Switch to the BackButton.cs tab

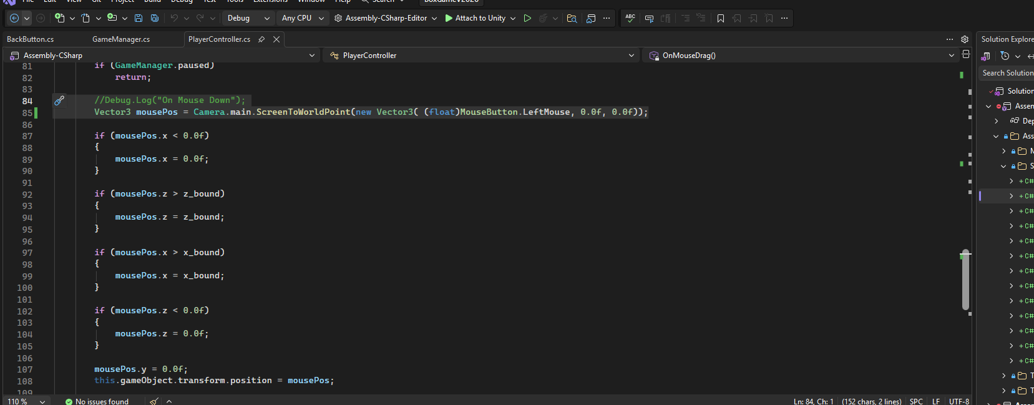click(x=30, y=39)
